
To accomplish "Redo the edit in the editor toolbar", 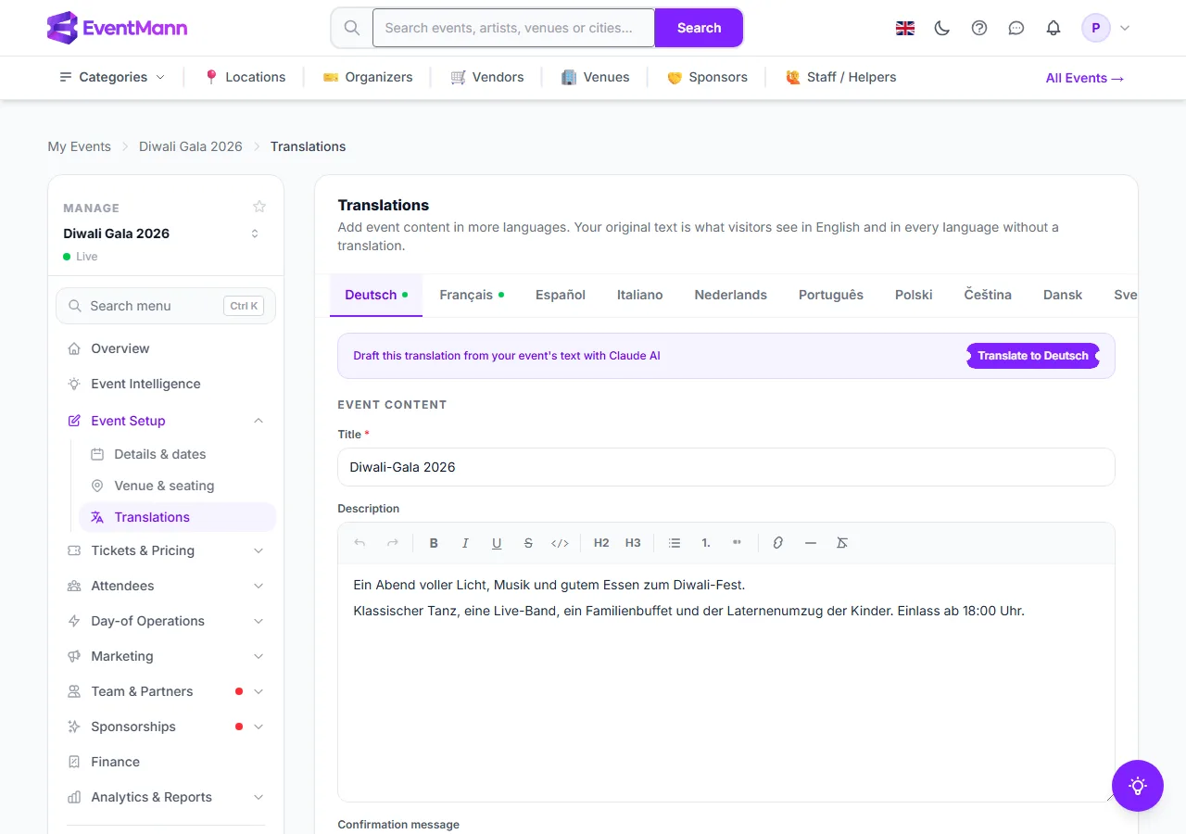I will [x=392, y=543].
